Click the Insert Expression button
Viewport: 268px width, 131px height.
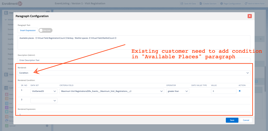[x=28, y=30]
